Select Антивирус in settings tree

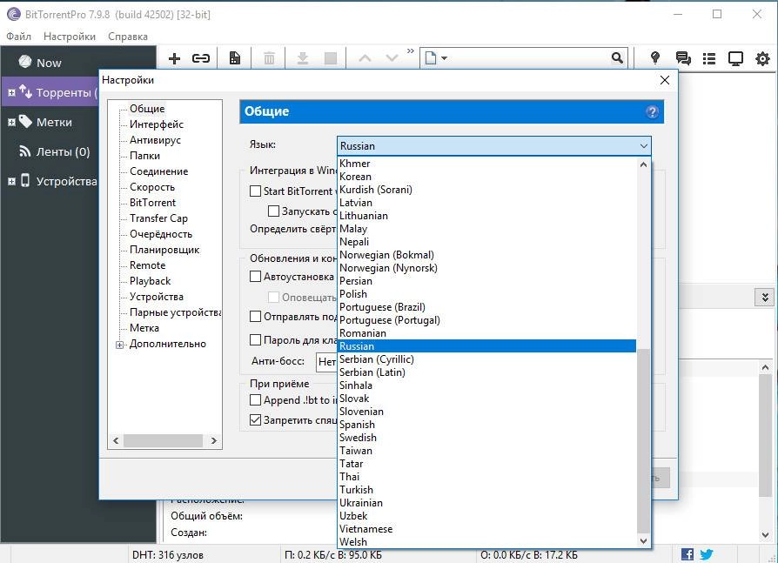click(x=155, y=140)
